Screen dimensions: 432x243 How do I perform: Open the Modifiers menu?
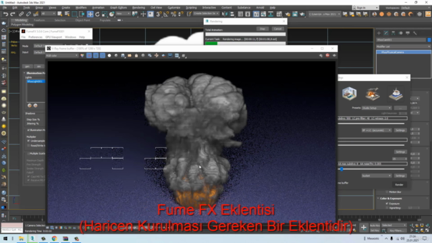(x=81, y=7)
